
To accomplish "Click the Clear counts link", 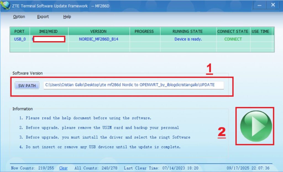I will [x=63, y=168].
